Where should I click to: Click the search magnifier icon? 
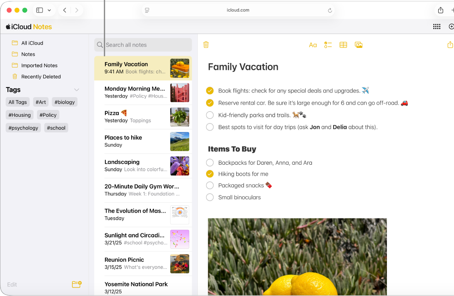coord(100,45)
